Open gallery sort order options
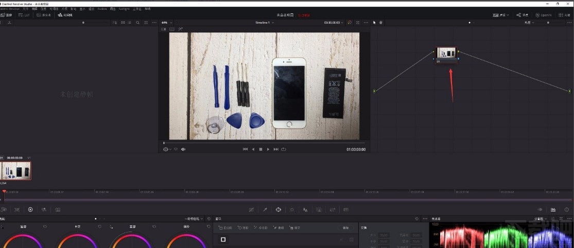 coord(115,23)
